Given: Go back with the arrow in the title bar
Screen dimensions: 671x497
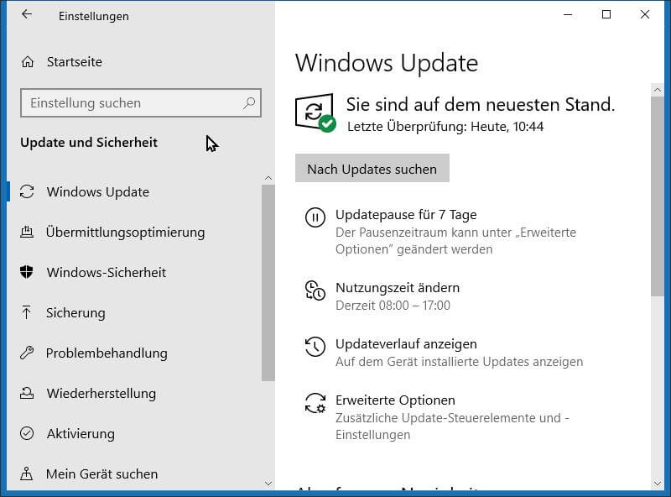Looking at the screenshot, I should (27, 14).
